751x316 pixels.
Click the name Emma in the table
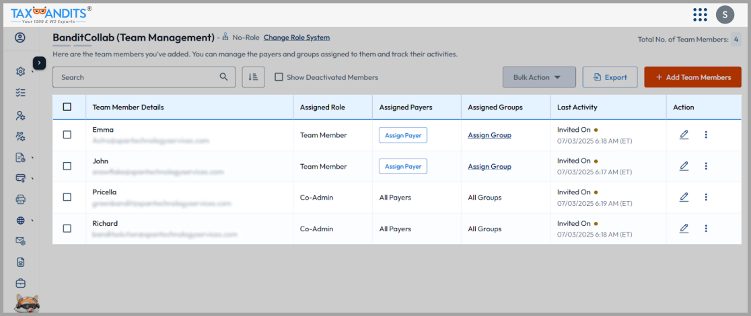point(103,130)
